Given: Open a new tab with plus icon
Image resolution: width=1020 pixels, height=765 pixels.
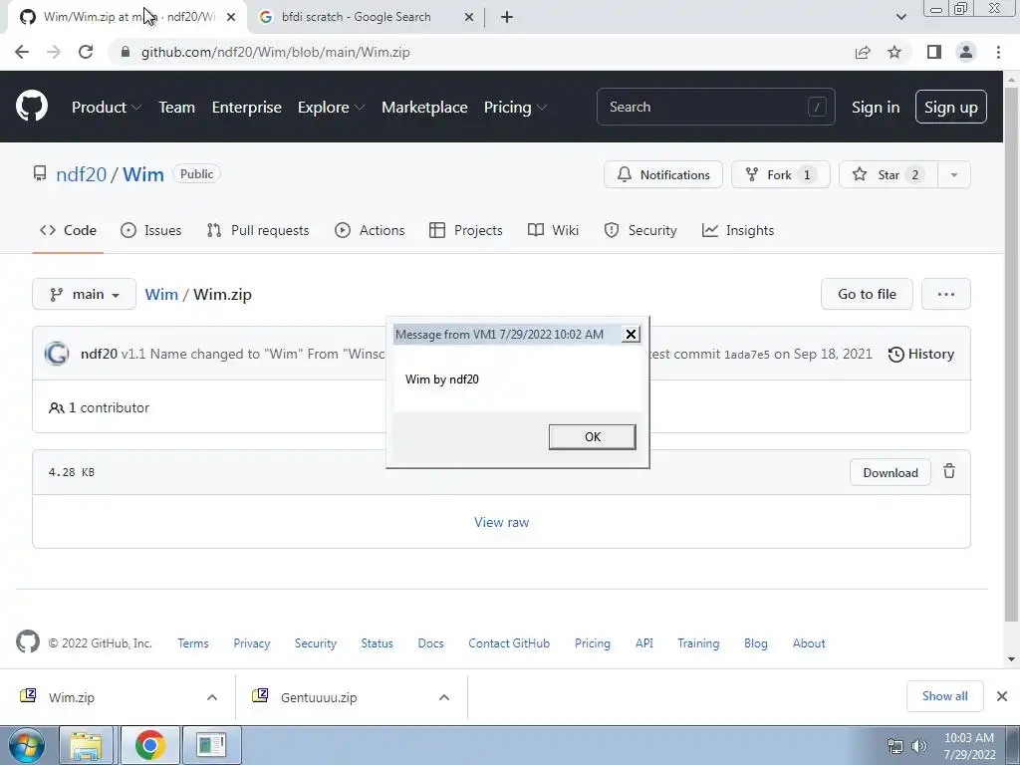Looking at the screenshot, I should [x=507, y=17].
